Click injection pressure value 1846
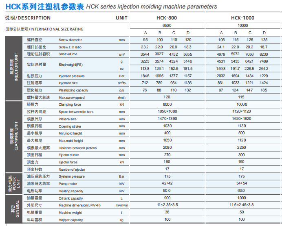 (x=145, y=76)
